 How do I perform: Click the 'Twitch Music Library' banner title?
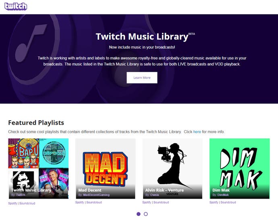pos(142,37)
